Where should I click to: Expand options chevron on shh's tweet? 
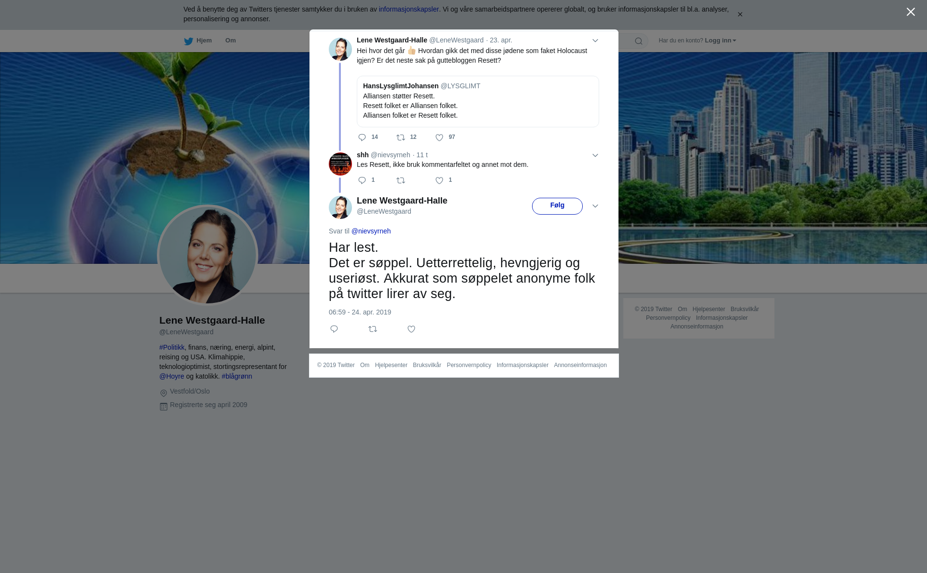[x=595, y=155]
